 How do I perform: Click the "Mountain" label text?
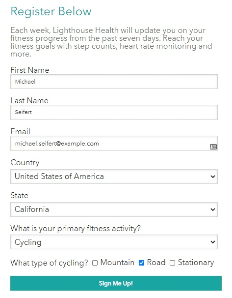[x=117, y=263]
